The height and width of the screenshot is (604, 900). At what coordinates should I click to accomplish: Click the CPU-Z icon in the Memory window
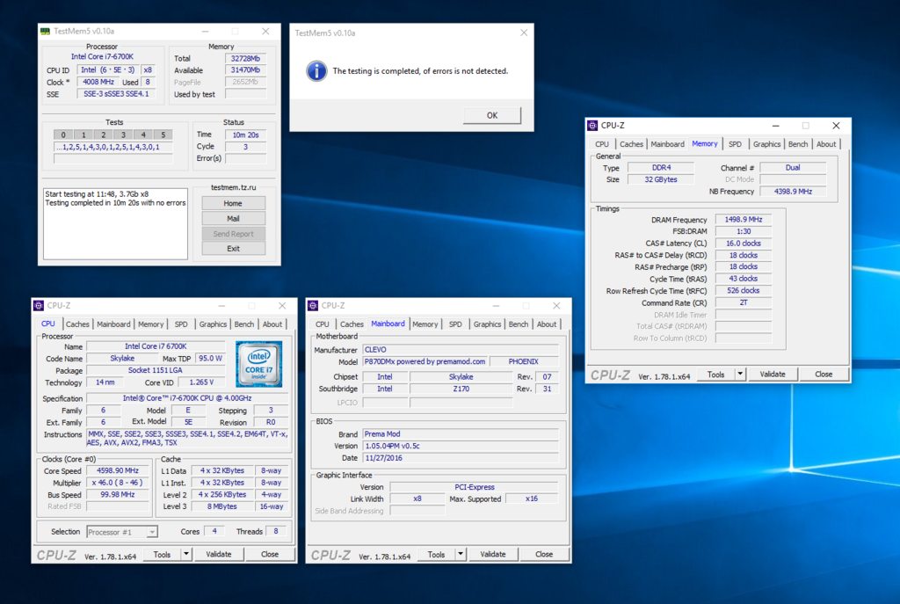point(593,126)
